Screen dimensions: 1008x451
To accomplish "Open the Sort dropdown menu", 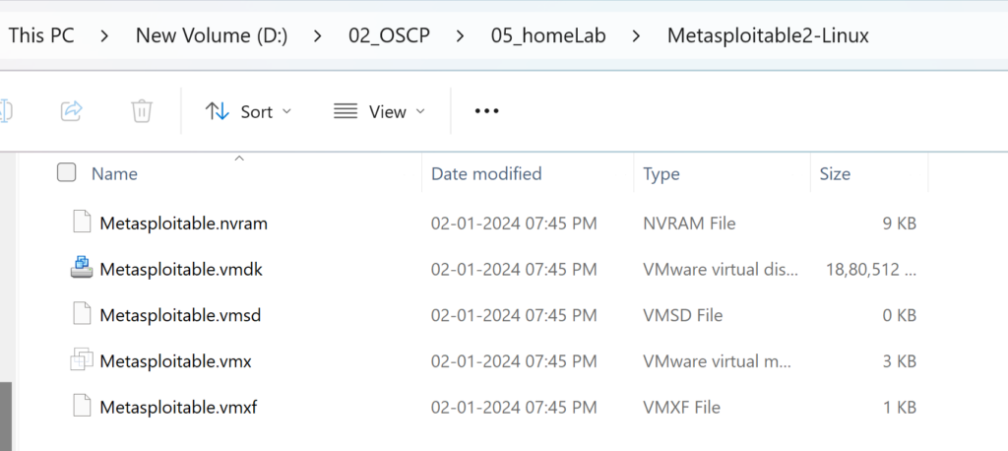I will click(248, 112).
